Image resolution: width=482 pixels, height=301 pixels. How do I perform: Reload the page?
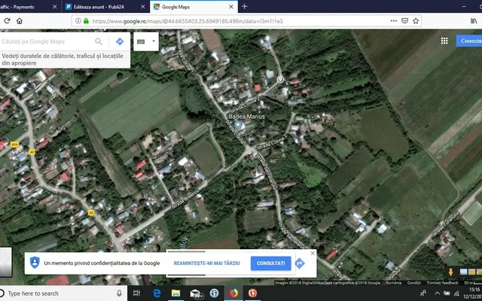pyautogui.click(x=7, y=21)
